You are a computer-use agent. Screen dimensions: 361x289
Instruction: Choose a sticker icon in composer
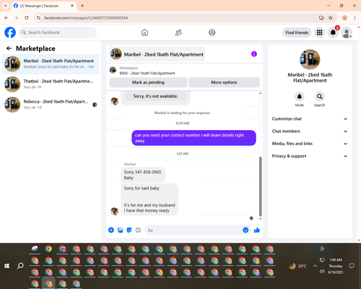point(129,230)
